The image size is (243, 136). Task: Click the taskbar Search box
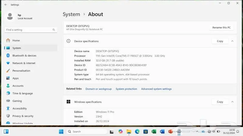87,131
